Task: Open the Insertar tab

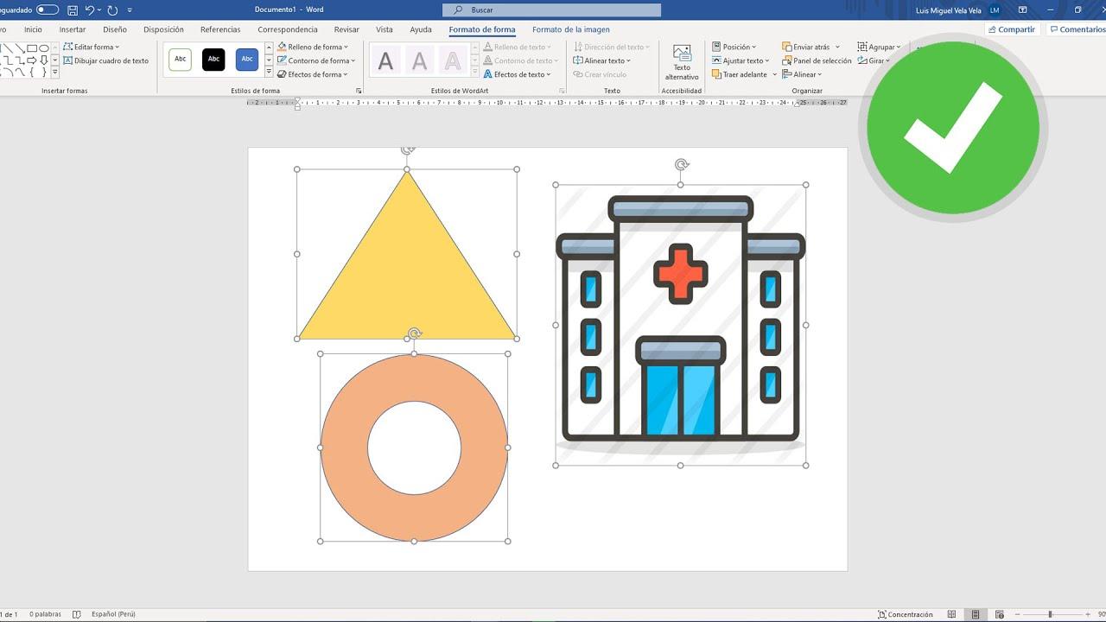Action: click(x=73, y=29)
